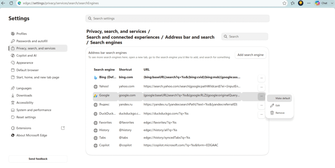Open more actions for Яндекс row
Viewport: 335px width, 168px height.
(x=261, y=105)
